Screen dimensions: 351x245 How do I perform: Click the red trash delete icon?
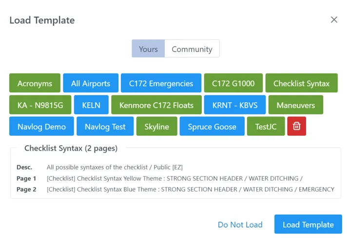pos(296,126)
